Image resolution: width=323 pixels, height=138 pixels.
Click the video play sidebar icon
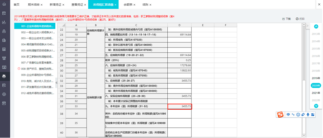[x=4, y=103]
